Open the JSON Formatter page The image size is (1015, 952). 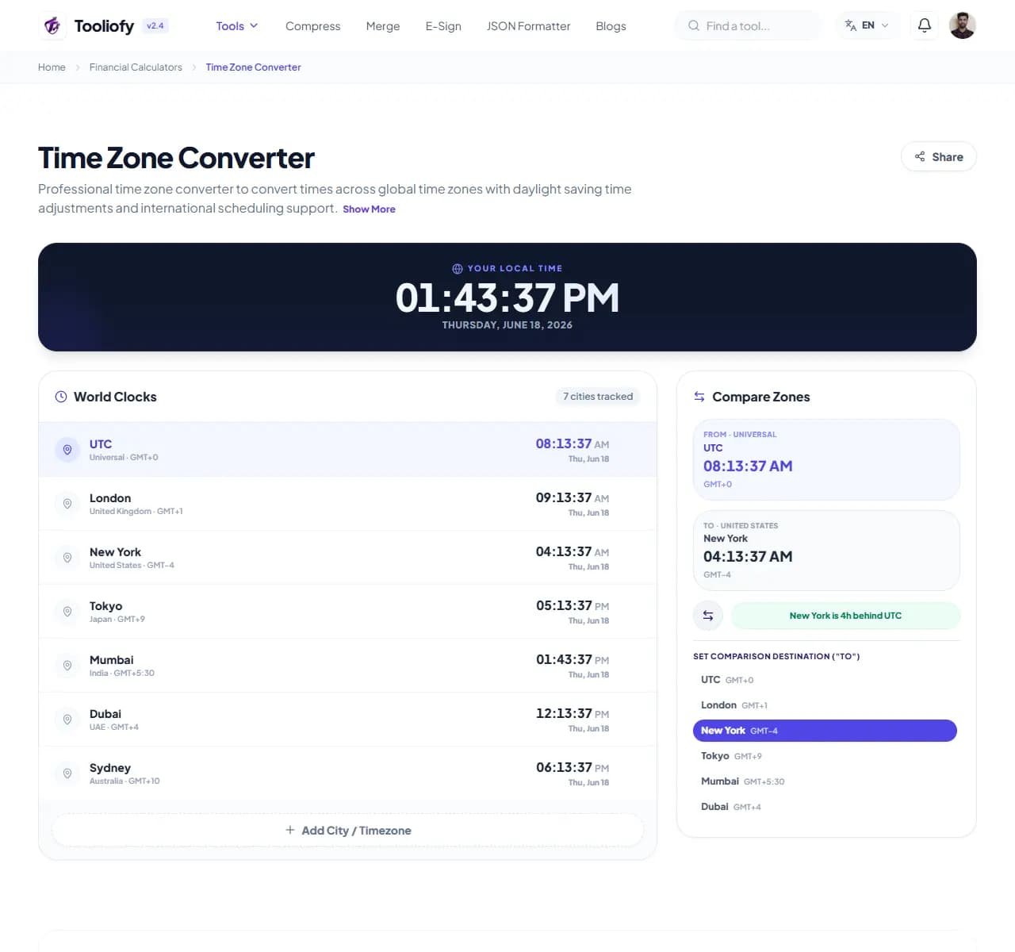[x=528, y=26]
